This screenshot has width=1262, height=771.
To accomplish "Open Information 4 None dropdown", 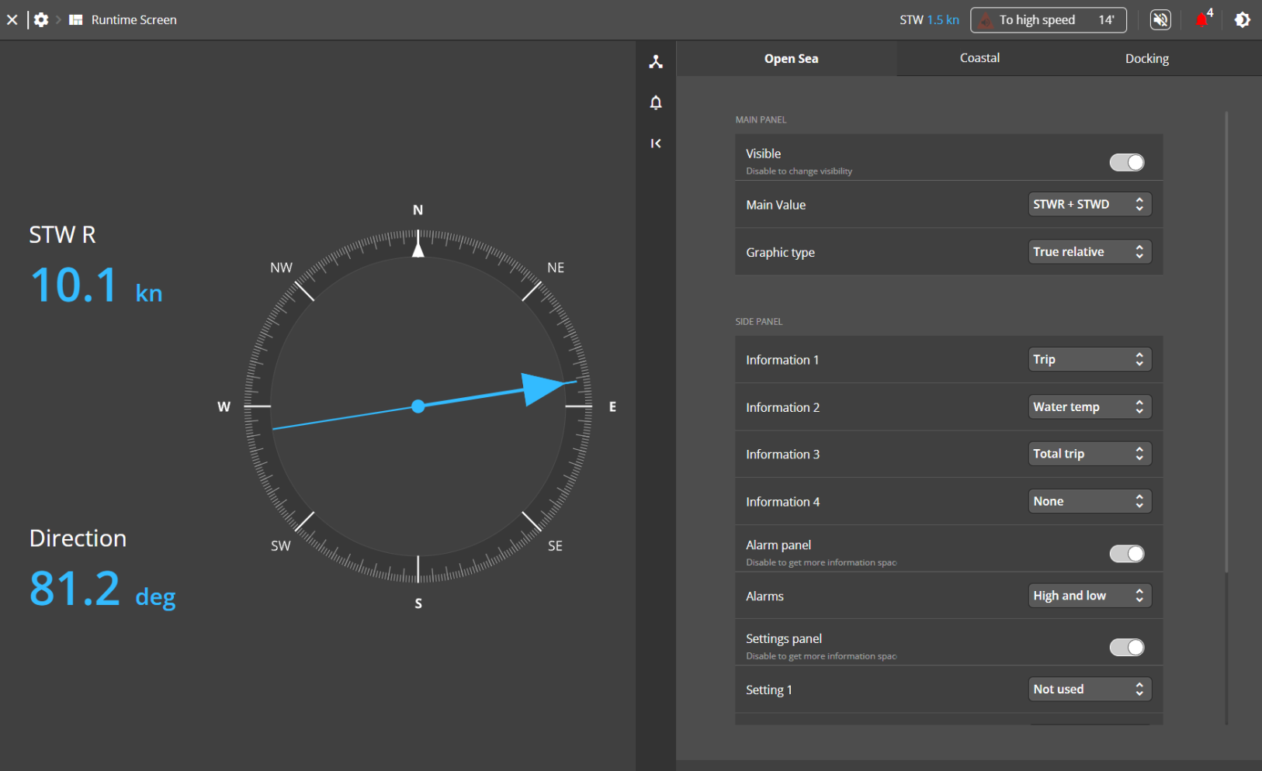I will (x=1090, y=502).
